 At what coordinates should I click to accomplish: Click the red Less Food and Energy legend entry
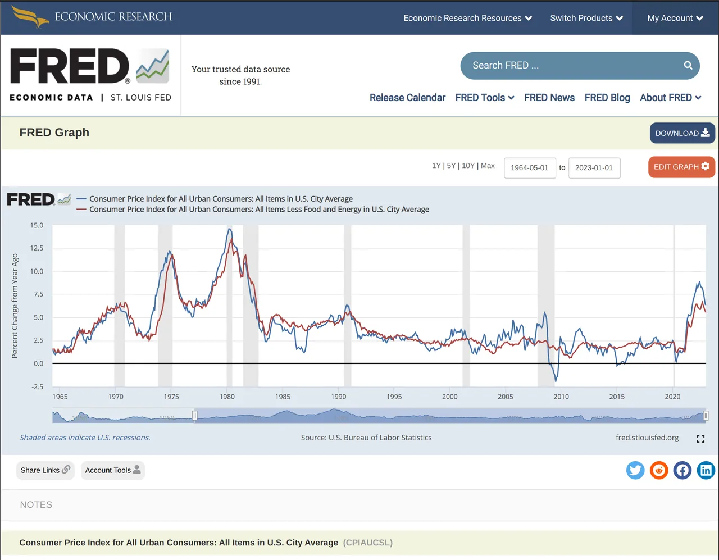tap(253, 210)
